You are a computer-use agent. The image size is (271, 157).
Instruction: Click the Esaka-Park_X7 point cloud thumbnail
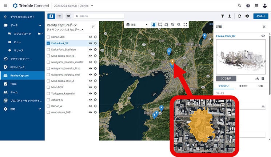click(x=240, y=57)
